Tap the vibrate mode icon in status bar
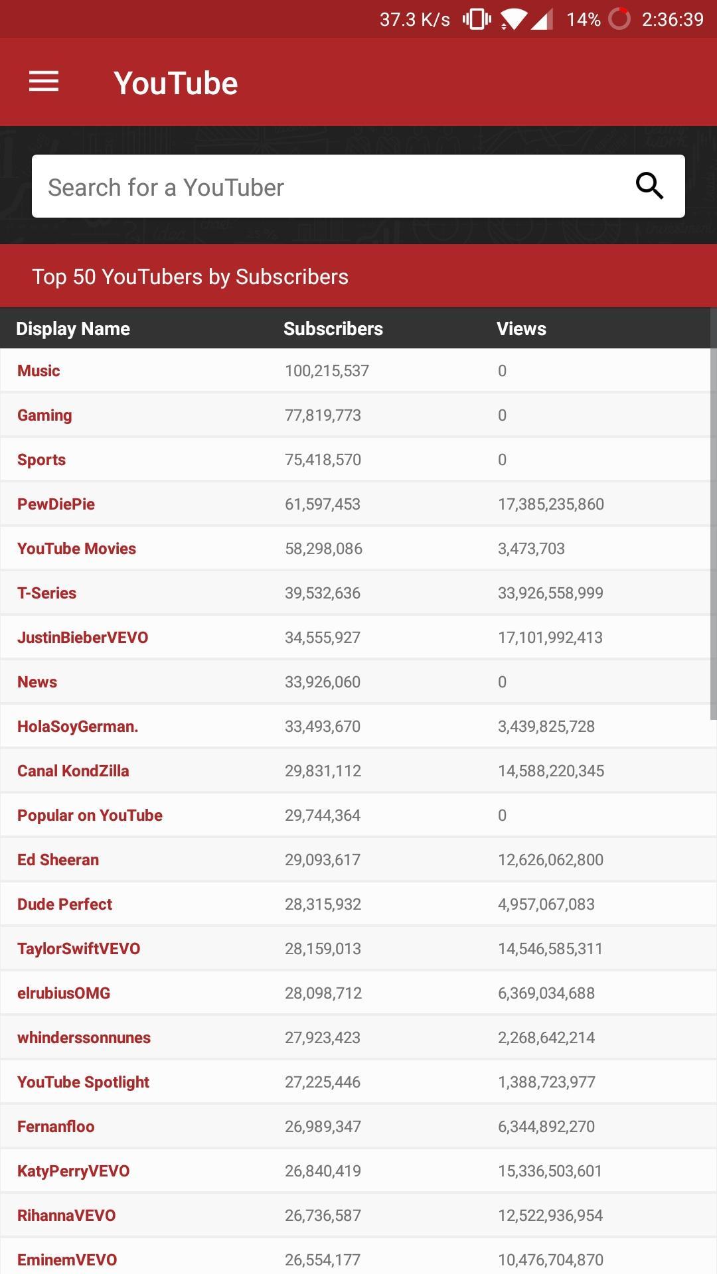717x1274 pixels. [x=477, y=19]
